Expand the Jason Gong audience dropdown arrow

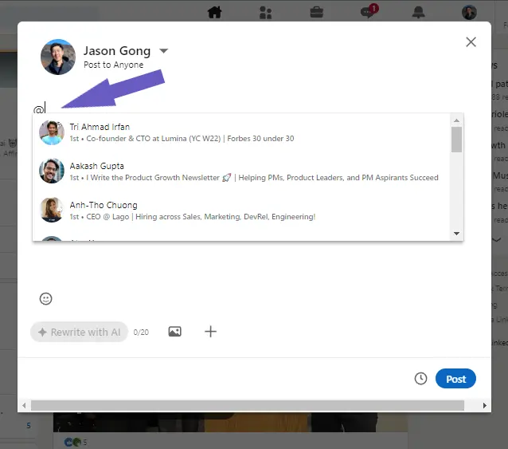(163, 51)
